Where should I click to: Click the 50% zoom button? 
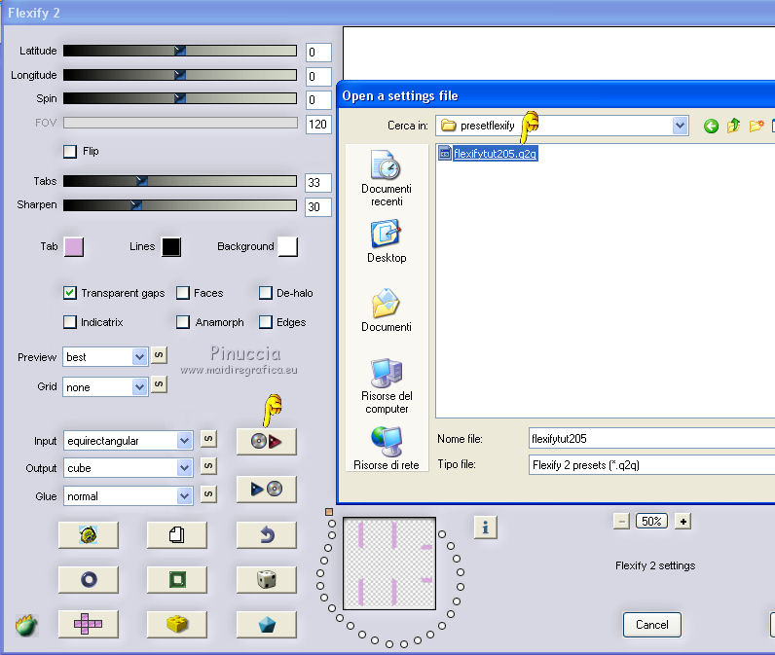(x=651, y=521)
